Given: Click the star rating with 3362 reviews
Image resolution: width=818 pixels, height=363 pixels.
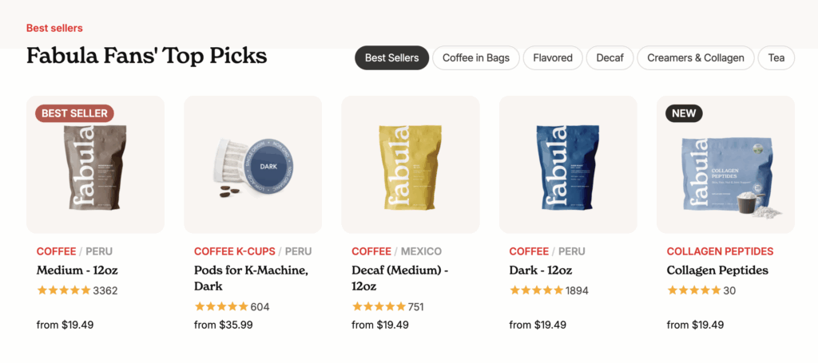Looking at the screenshot, I should [64, 290].
